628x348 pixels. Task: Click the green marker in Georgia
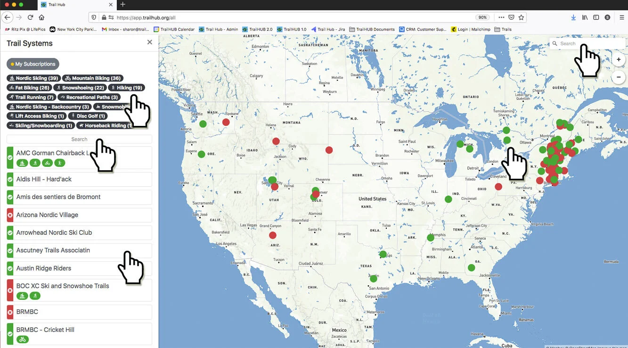[471, 268]
